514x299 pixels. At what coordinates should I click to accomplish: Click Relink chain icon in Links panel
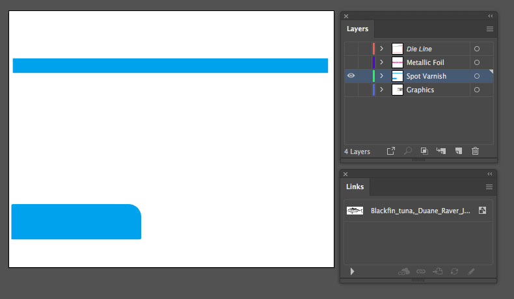(x=421, y=271)
